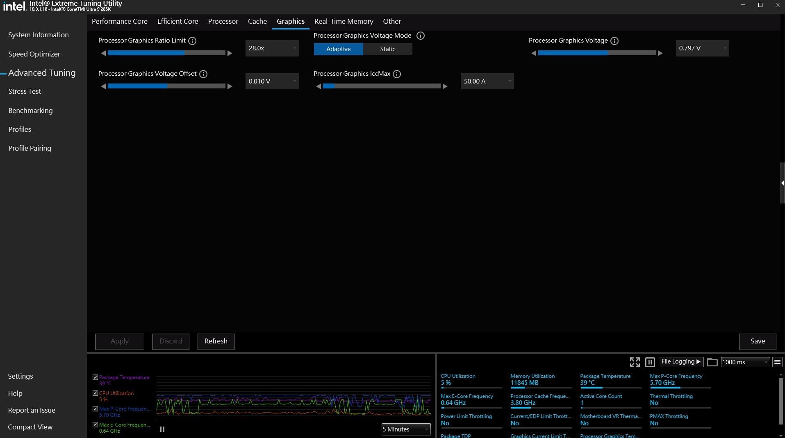Open the monitor panel hamburger menu
The image size is (785, 438).
tap(777, 362)
